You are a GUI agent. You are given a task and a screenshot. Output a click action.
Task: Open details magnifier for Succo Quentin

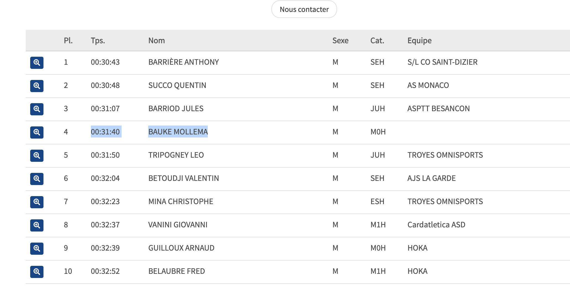37,86
